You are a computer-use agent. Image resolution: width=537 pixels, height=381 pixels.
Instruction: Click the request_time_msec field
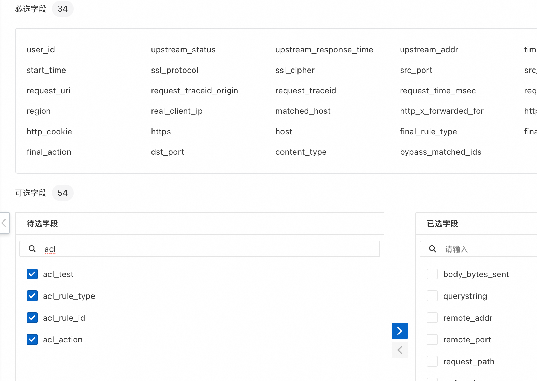tap(438, 91)
